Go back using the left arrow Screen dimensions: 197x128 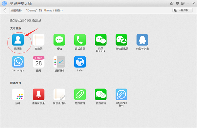pyautogui.click(x=5, y=10)
